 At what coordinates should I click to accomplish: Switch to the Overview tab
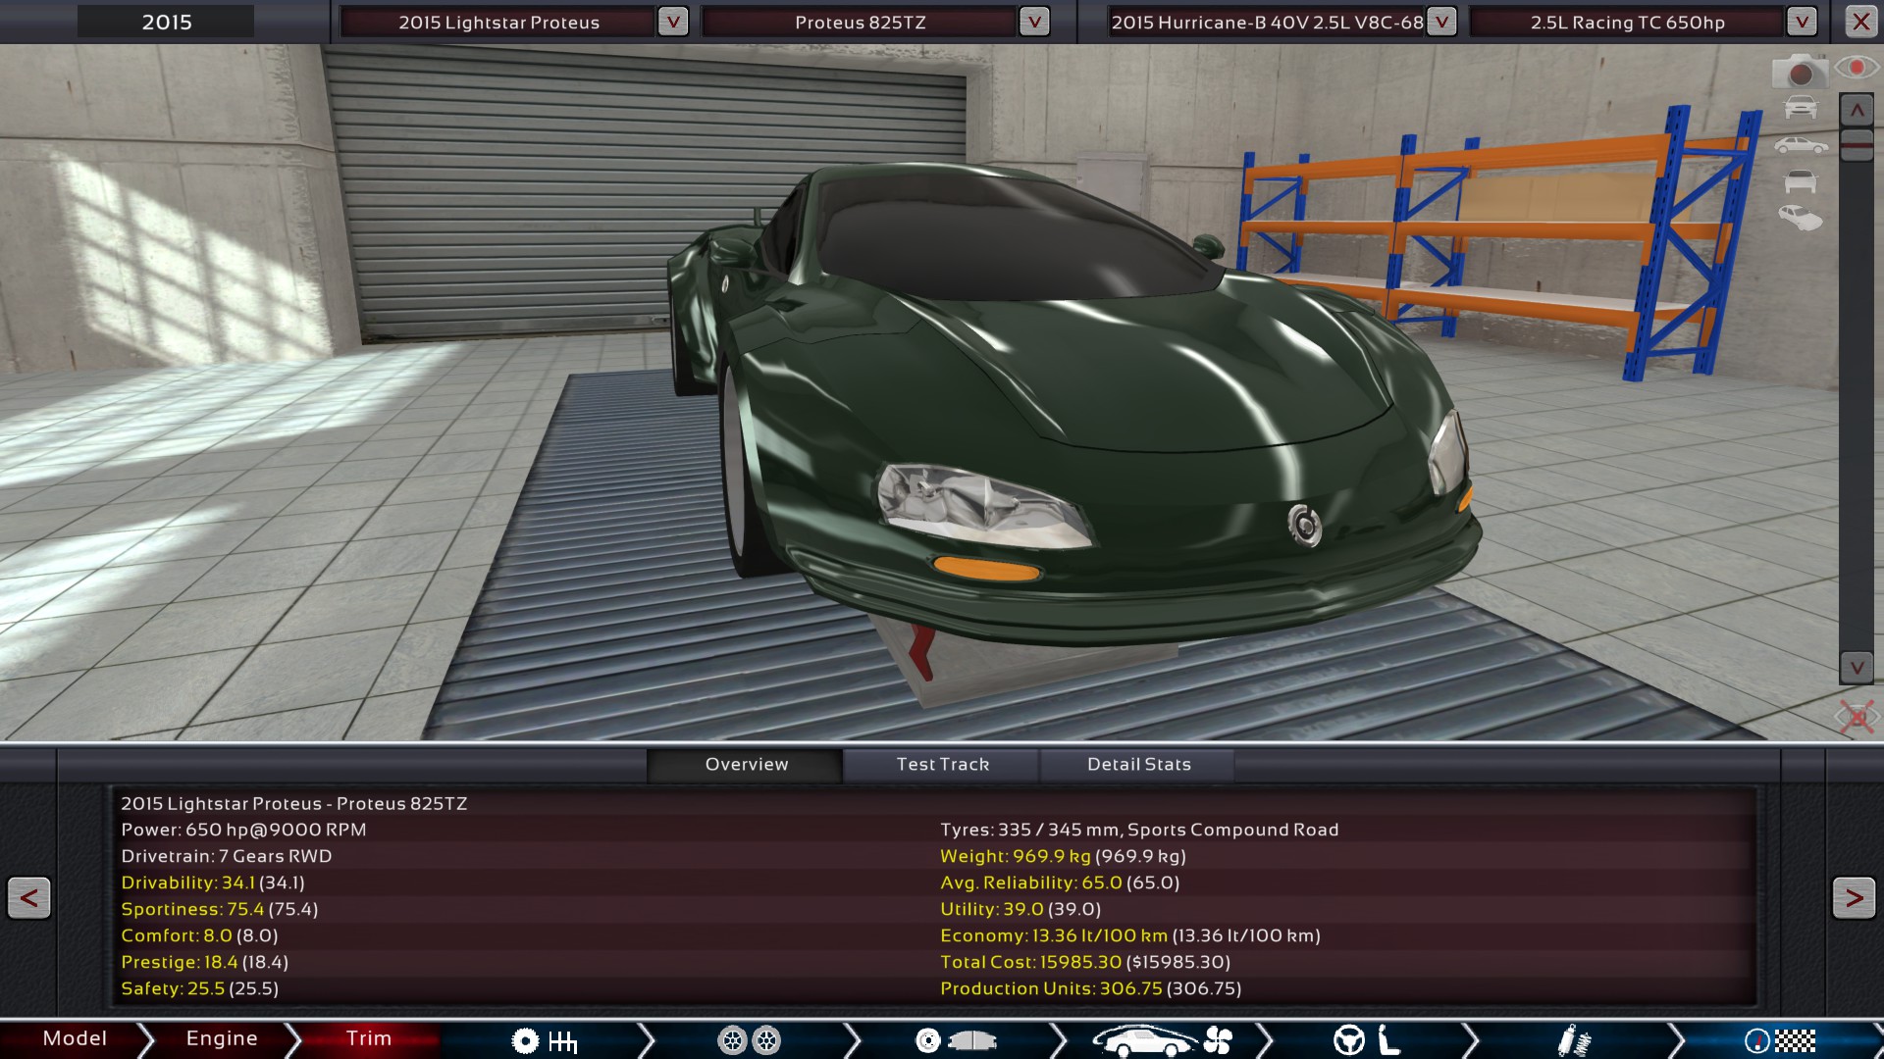click(x=746, y=765)
